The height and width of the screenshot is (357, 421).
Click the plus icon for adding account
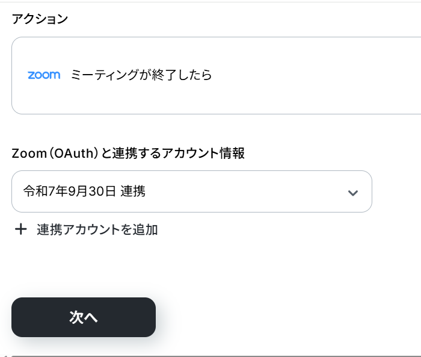20,229
